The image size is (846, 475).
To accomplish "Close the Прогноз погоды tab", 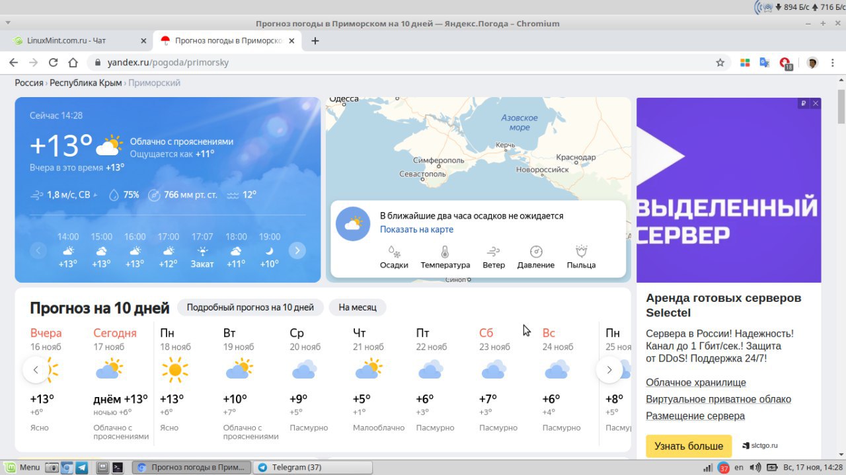I will (292, 41).
